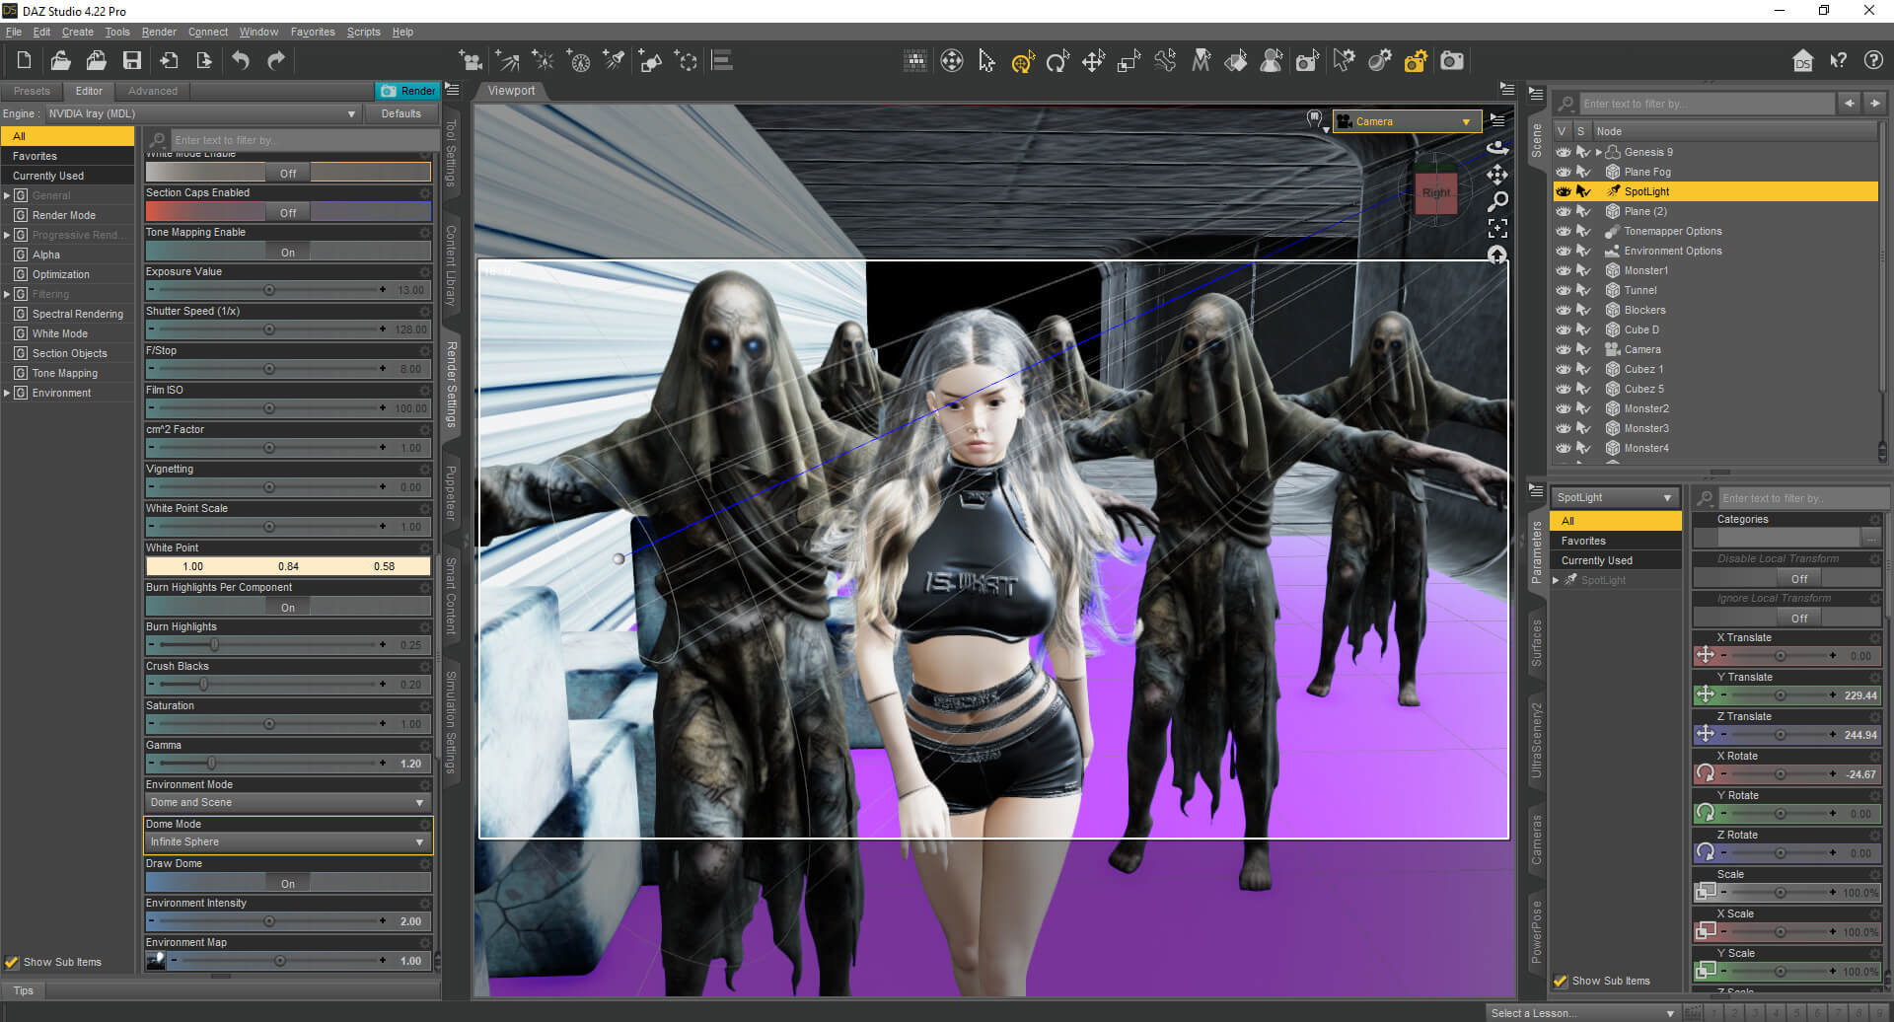Redo the last action
The height and width of the screenshot is (1022, 1894).
(276, 61)
